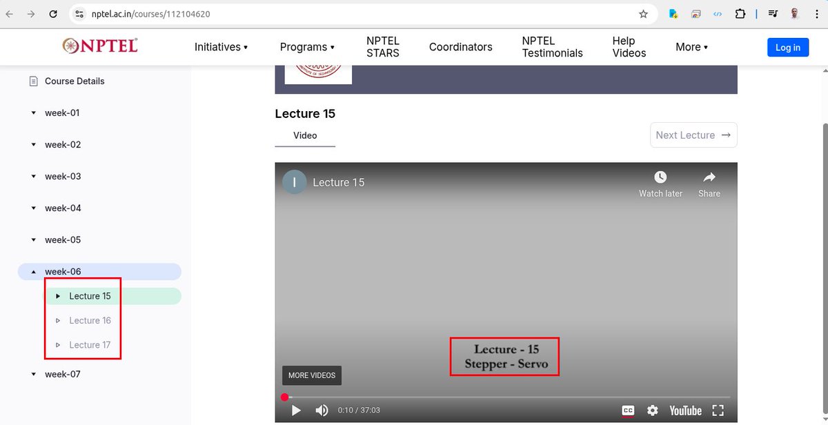
Task: Click the institute logo thumbnail in banner
Action: tap(318, 75)
